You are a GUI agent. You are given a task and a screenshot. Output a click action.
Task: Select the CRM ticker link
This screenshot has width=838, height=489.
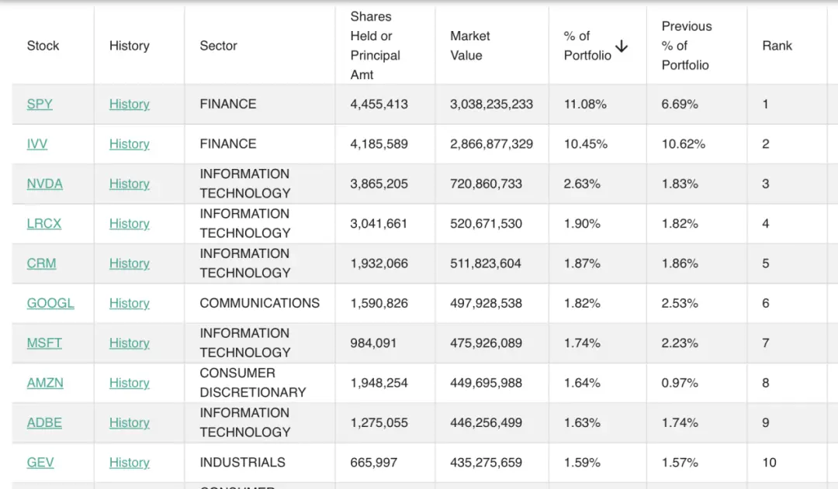pos(41,263)
